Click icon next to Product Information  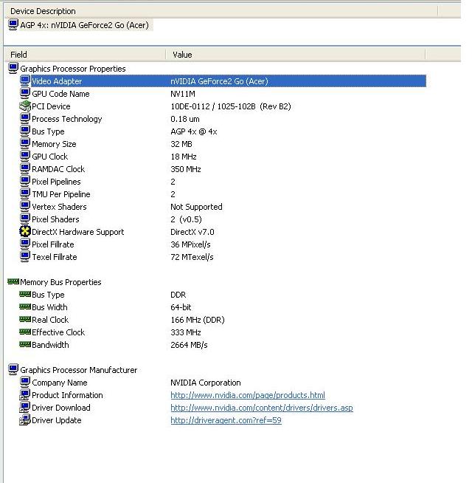tap(25, 394)
